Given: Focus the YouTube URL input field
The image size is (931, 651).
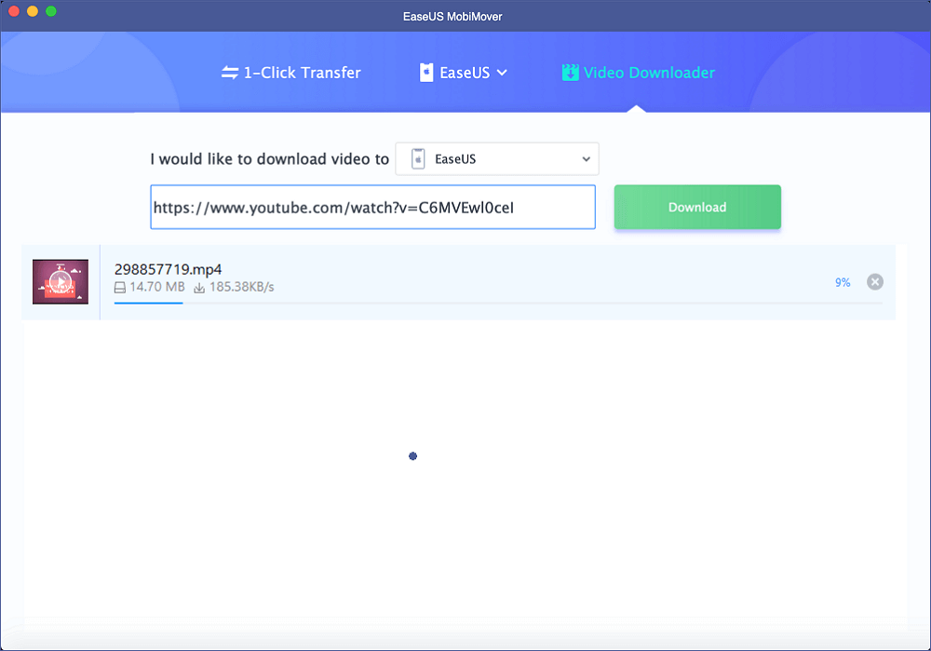Looking at the screenshot, I should (372, 208).
